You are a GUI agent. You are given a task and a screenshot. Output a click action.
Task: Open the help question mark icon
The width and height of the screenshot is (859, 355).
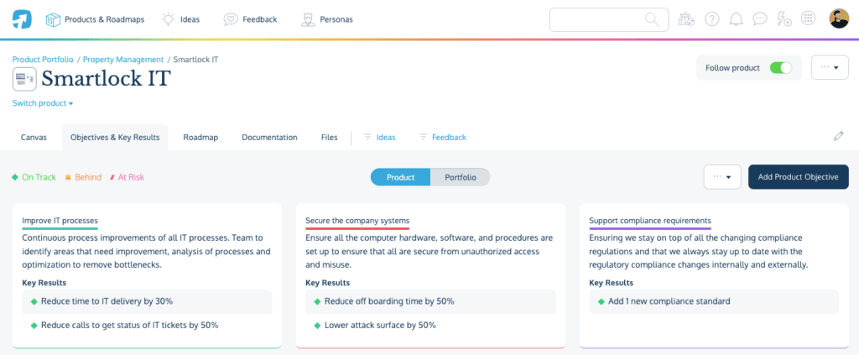[x=712, y=19]
